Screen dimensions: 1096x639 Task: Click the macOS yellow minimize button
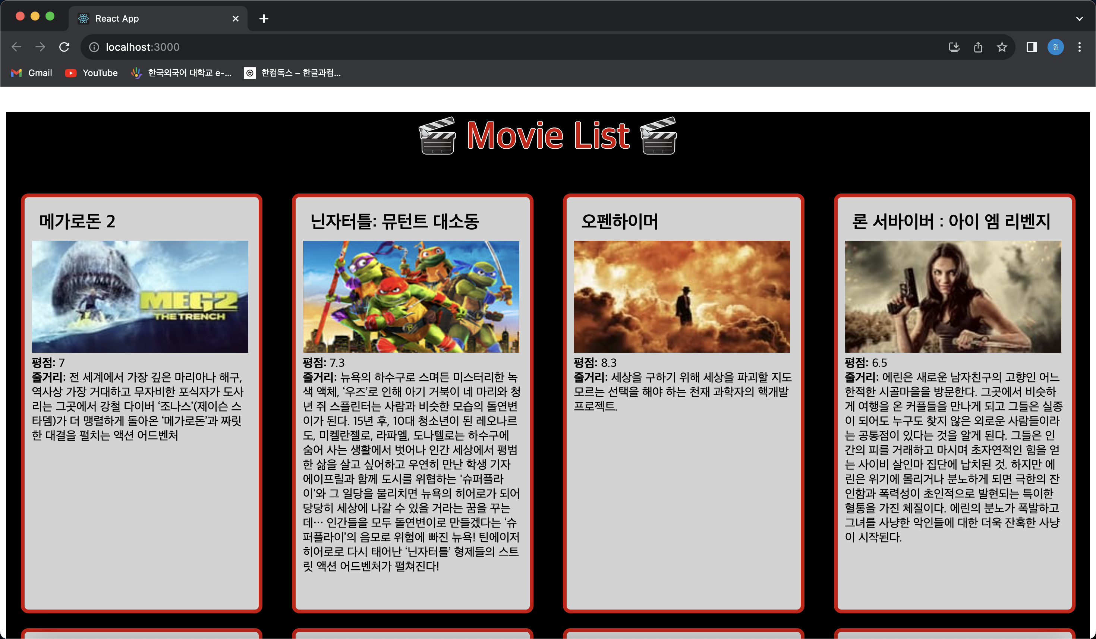35,16
